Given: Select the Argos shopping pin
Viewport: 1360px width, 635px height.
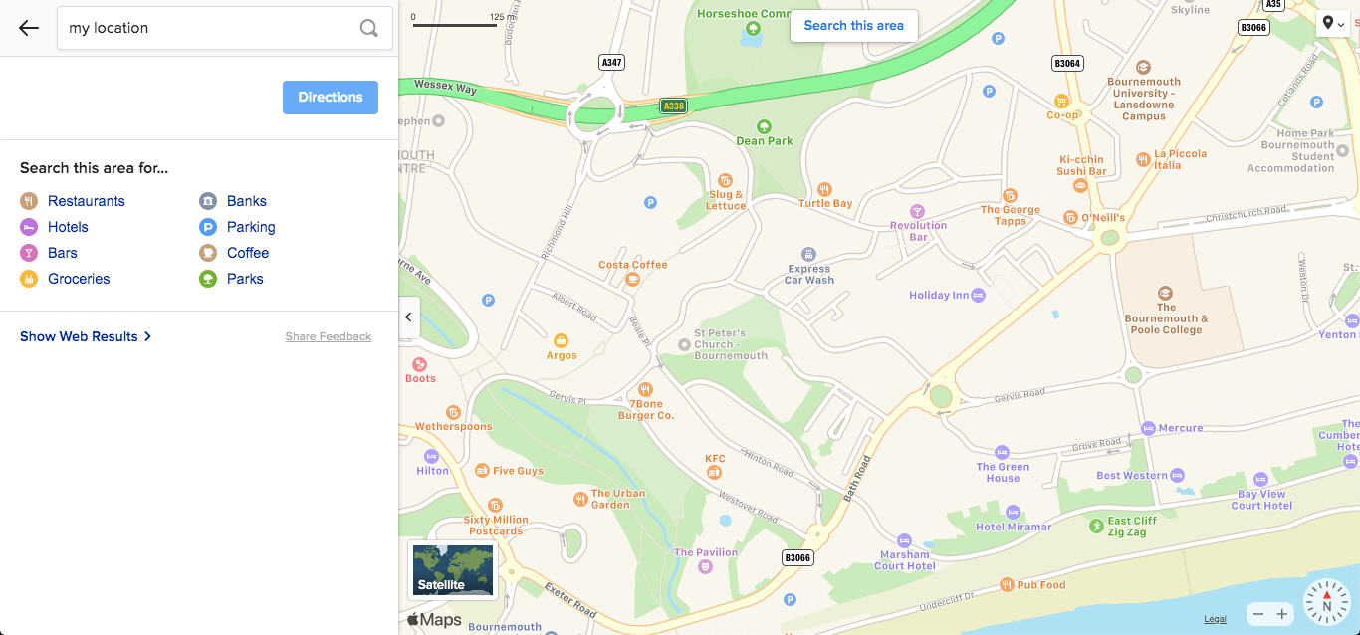Looking at the screenshot, I should pyautogui.click(x=561, y=341).
